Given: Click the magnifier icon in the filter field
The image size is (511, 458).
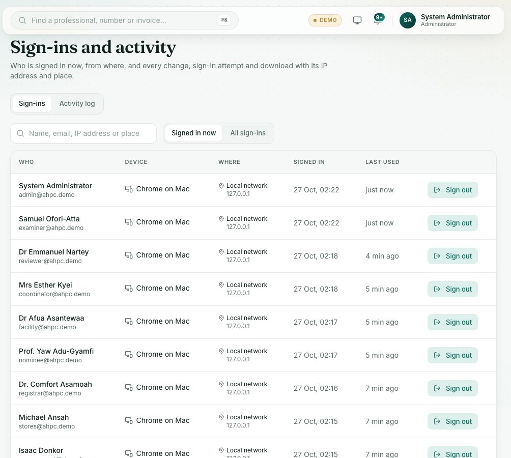Looking at the screenshot, I should coord(20,133).
